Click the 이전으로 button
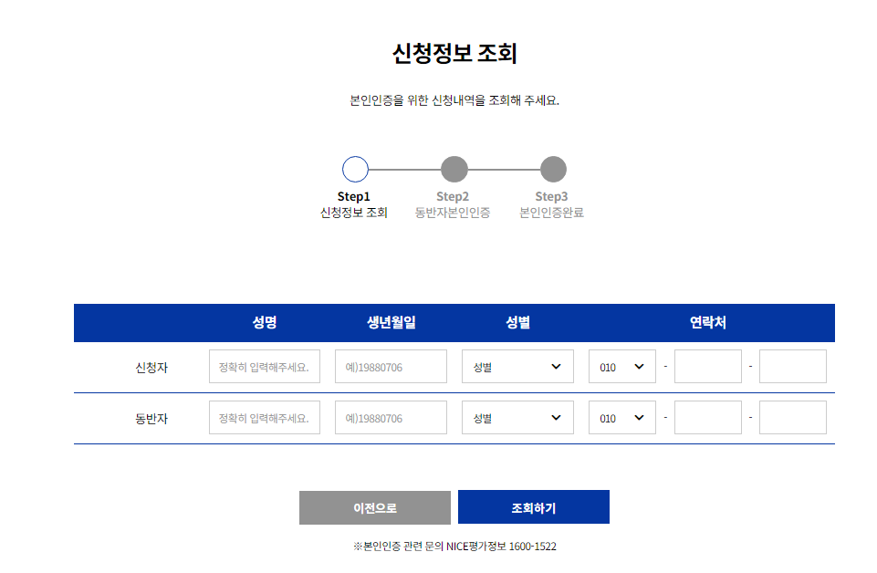 click(375, 507)
